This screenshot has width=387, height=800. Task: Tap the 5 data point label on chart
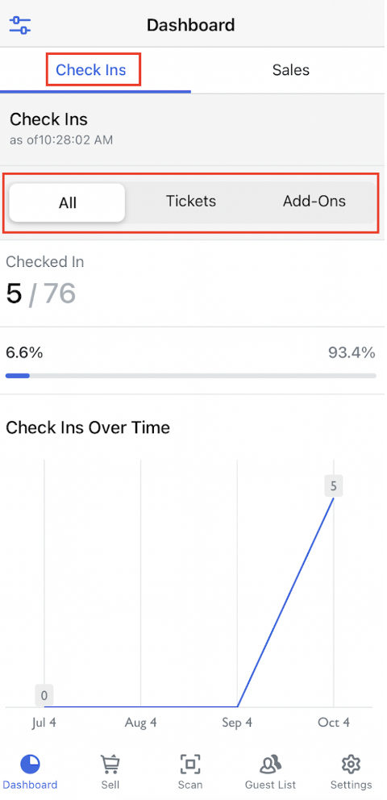pos(334,485)
